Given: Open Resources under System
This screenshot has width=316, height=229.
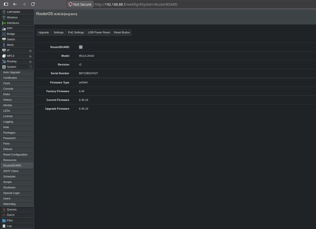Looking at the screenshot, I should click(17, 160).
